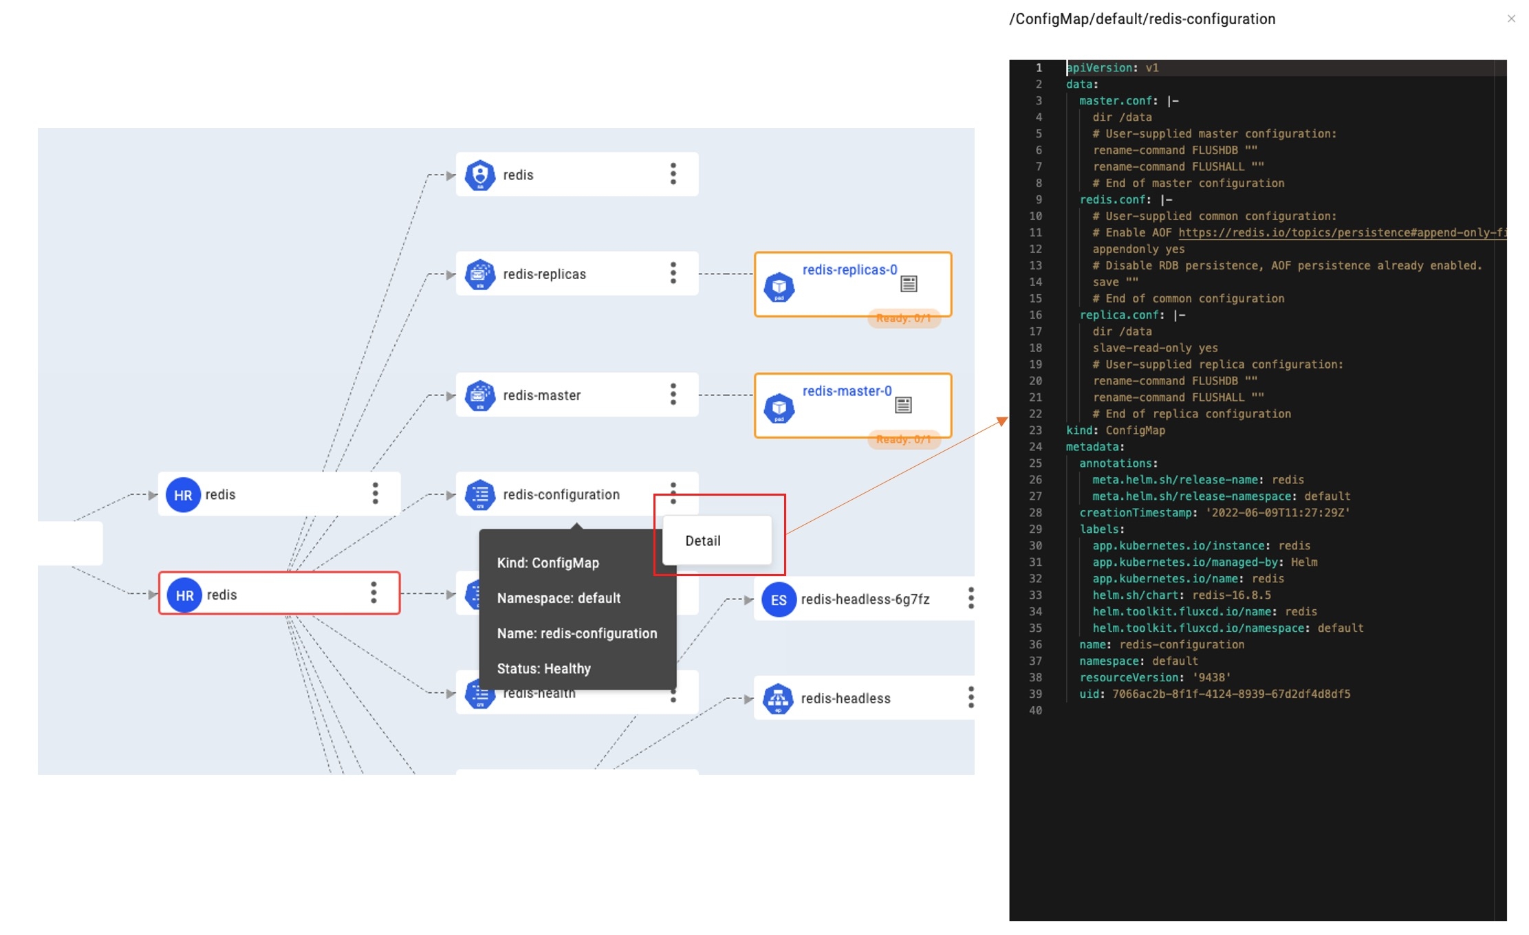Screen dimensions: 1529x935
Task: Open the three-dot menu on selected HR redis
Action: (x=373, y=593)
